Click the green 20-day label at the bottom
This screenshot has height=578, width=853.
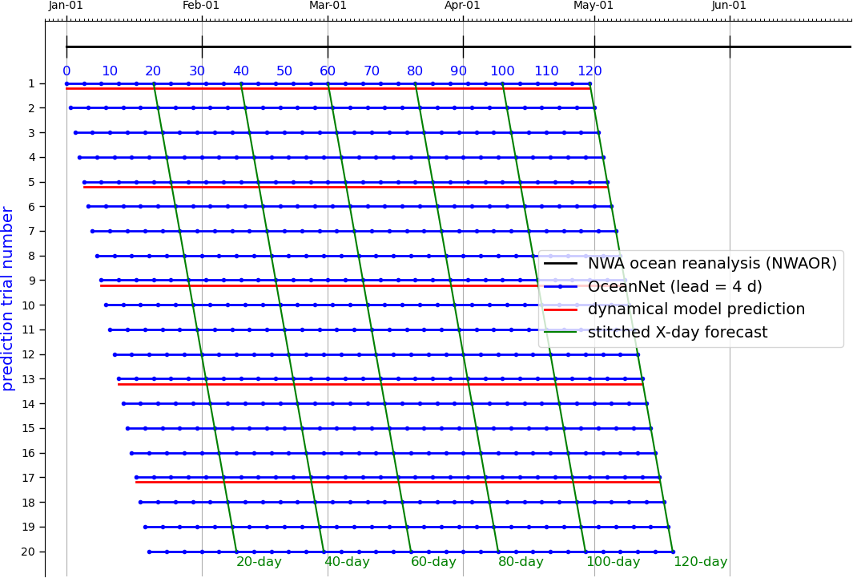pyautogui.click(x=259, y=562)
